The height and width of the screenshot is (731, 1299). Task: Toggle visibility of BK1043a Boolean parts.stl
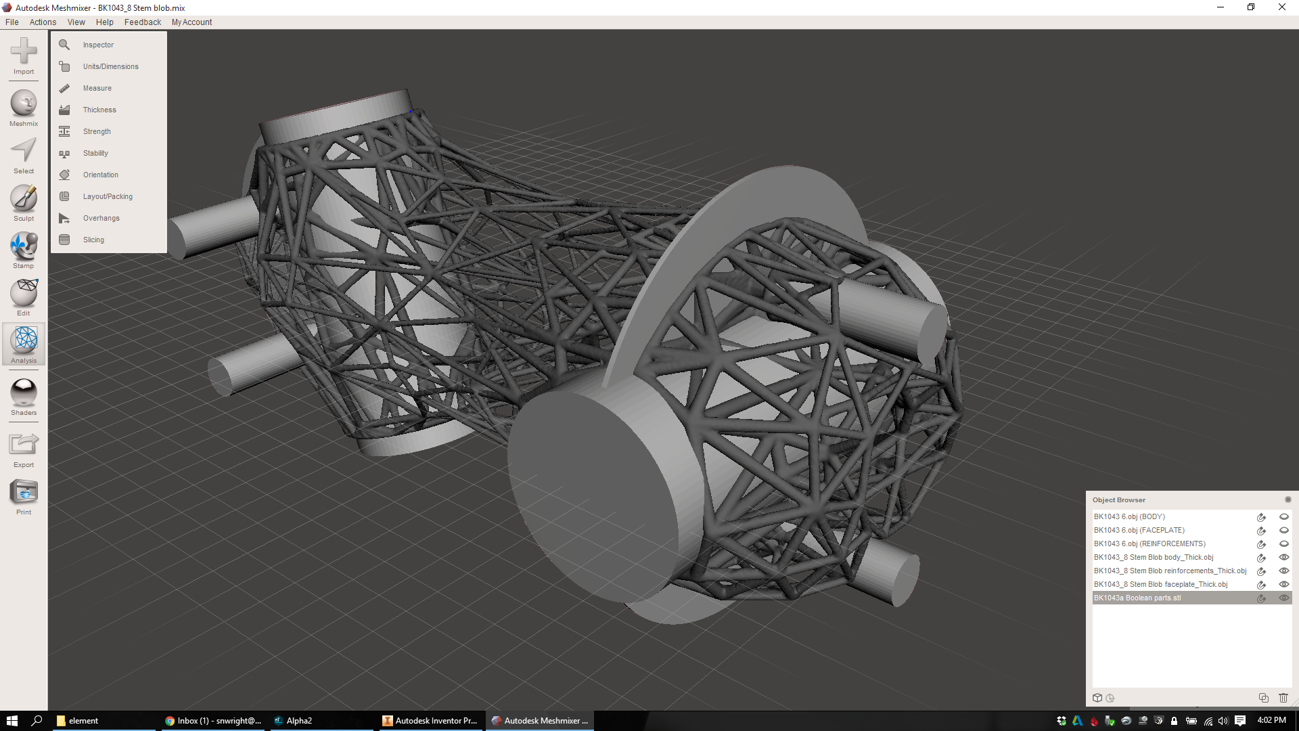click(1283, 598)
